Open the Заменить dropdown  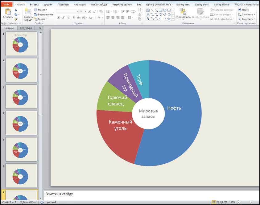point(247,14)
